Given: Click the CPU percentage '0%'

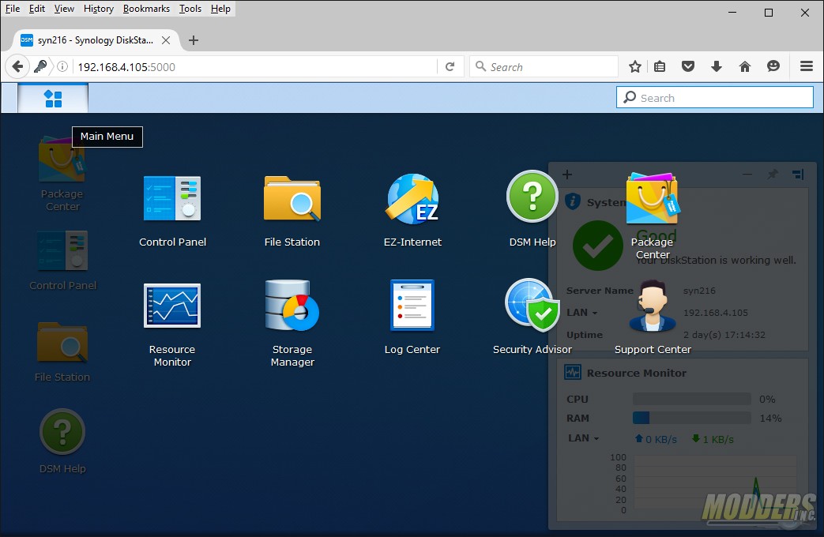Looking at the screenshot, I should 767,400.
